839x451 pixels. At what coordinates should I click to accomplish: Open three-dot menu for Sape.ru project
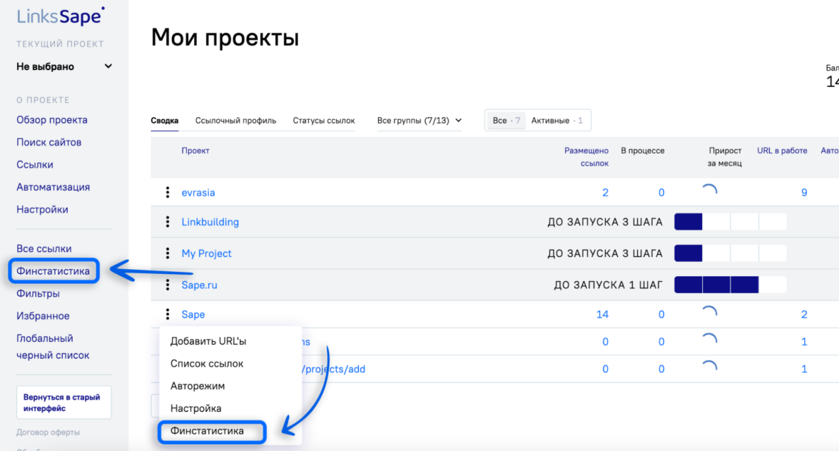point(168,285)
